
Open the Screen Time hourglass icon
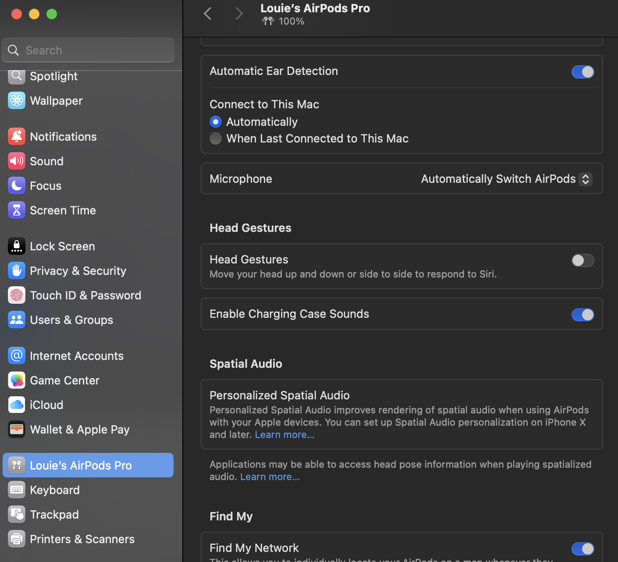coord(17,210)
